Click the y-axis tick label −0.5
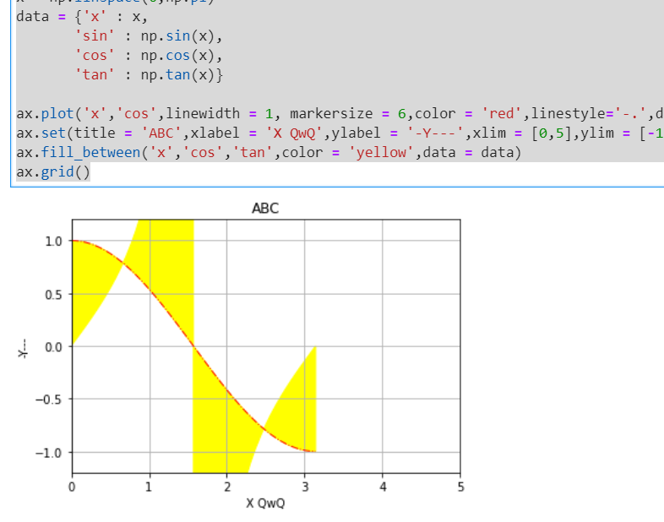 49,400
